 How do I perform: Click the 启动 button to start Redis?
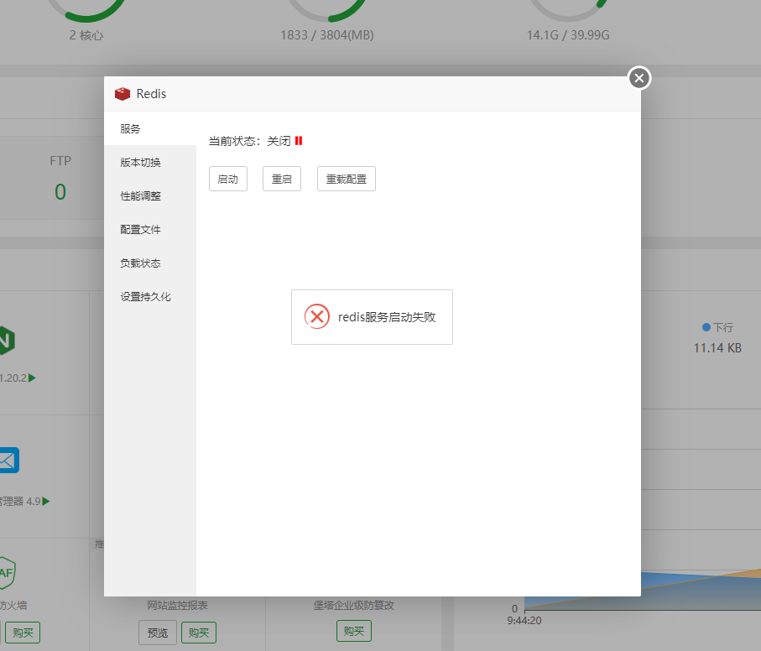(x=228, y=179)
